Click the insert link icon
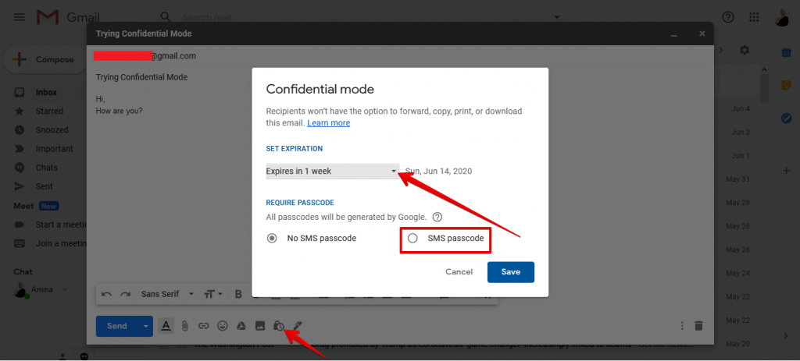Image resolution: width=800 pixels, height=361 pixels. [x=204, y=326]
